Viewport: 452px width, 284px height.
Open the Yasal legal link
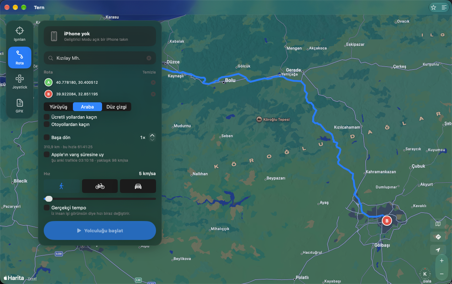click(x=32, y=279)
